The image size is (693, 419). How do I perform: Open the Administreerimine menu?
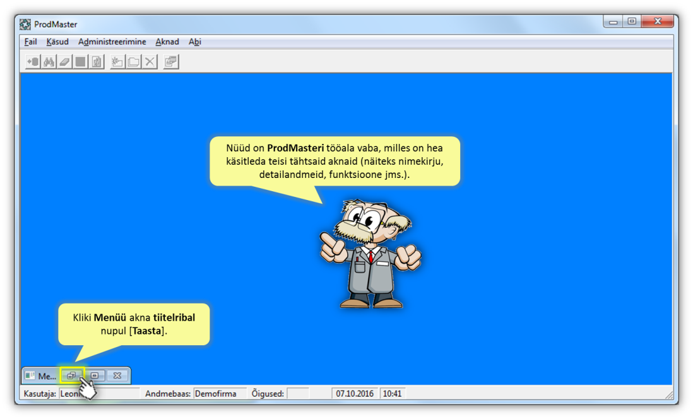pyautogui.click(x=112, y=42)
